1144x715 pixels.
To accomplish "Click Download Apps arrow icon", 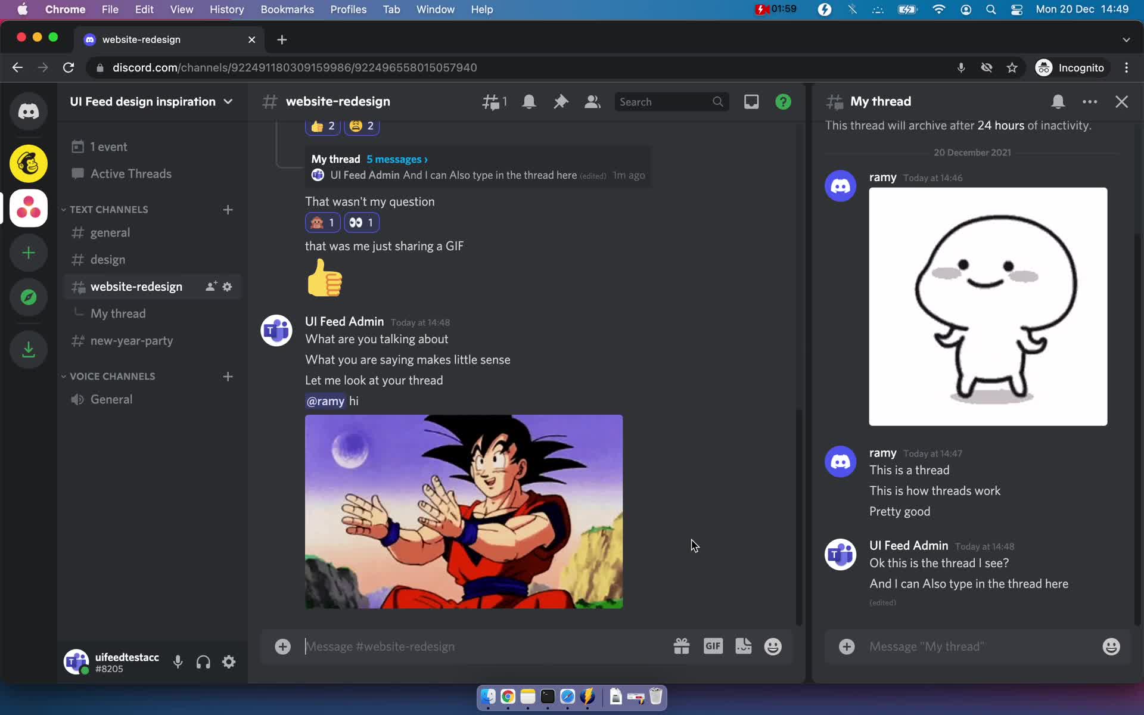I will [x=28, y=349].
